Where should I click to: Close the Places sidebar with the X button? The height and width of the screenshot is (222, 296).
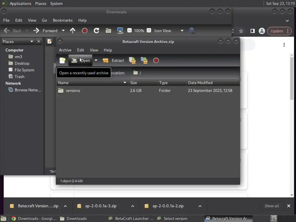[x=39, y=42]
